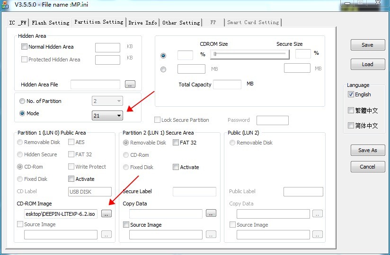Click browse button for Partition 2 Copy Data
This screenshot has width=390, height=255.
coord(211,213)
